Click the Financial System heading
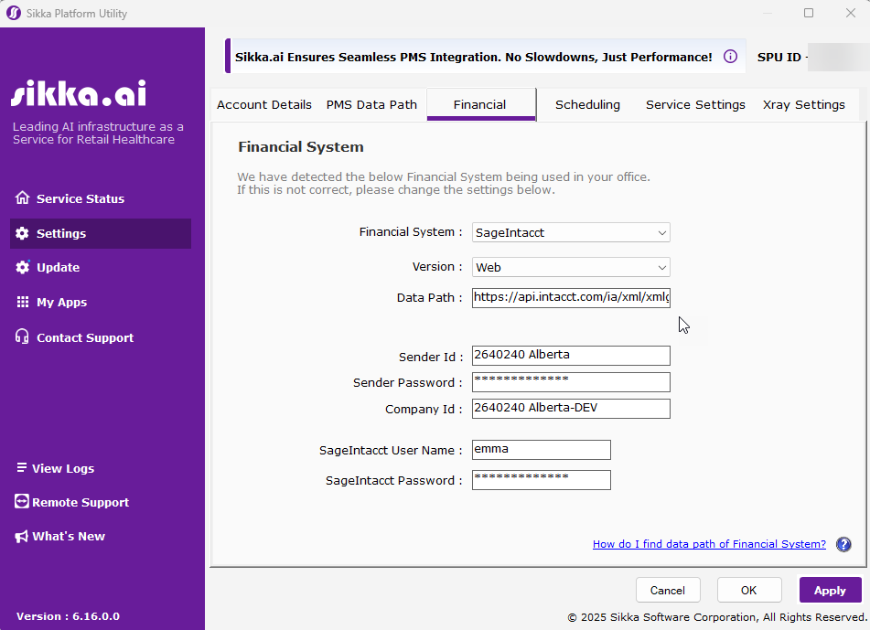The height and width of the screenshot is (630, 870). pos(301,147)
